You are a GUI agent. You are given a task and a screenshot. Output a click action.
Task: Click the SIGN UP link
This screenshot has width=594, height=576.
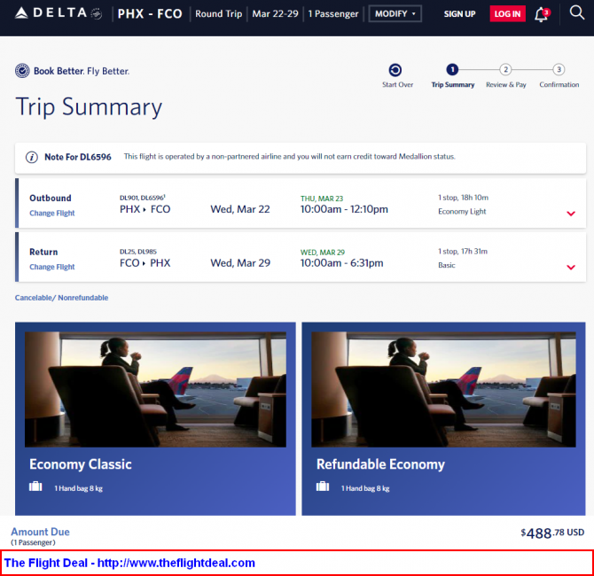(459, 14)
